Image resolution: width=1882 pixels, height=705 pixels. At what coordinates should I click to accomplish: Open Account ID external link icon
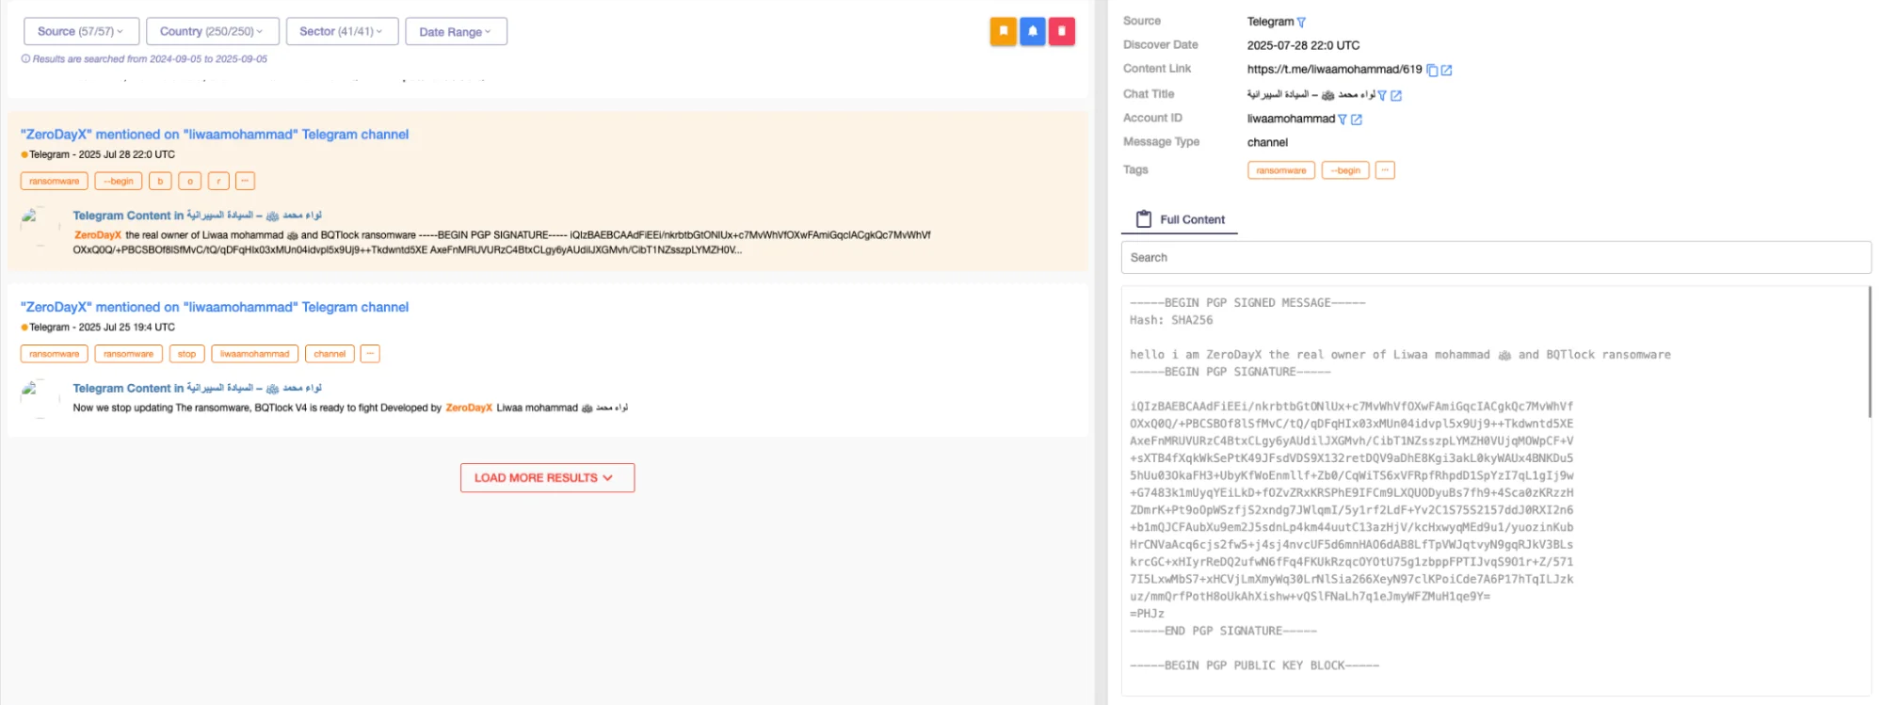pos(1357,120)
